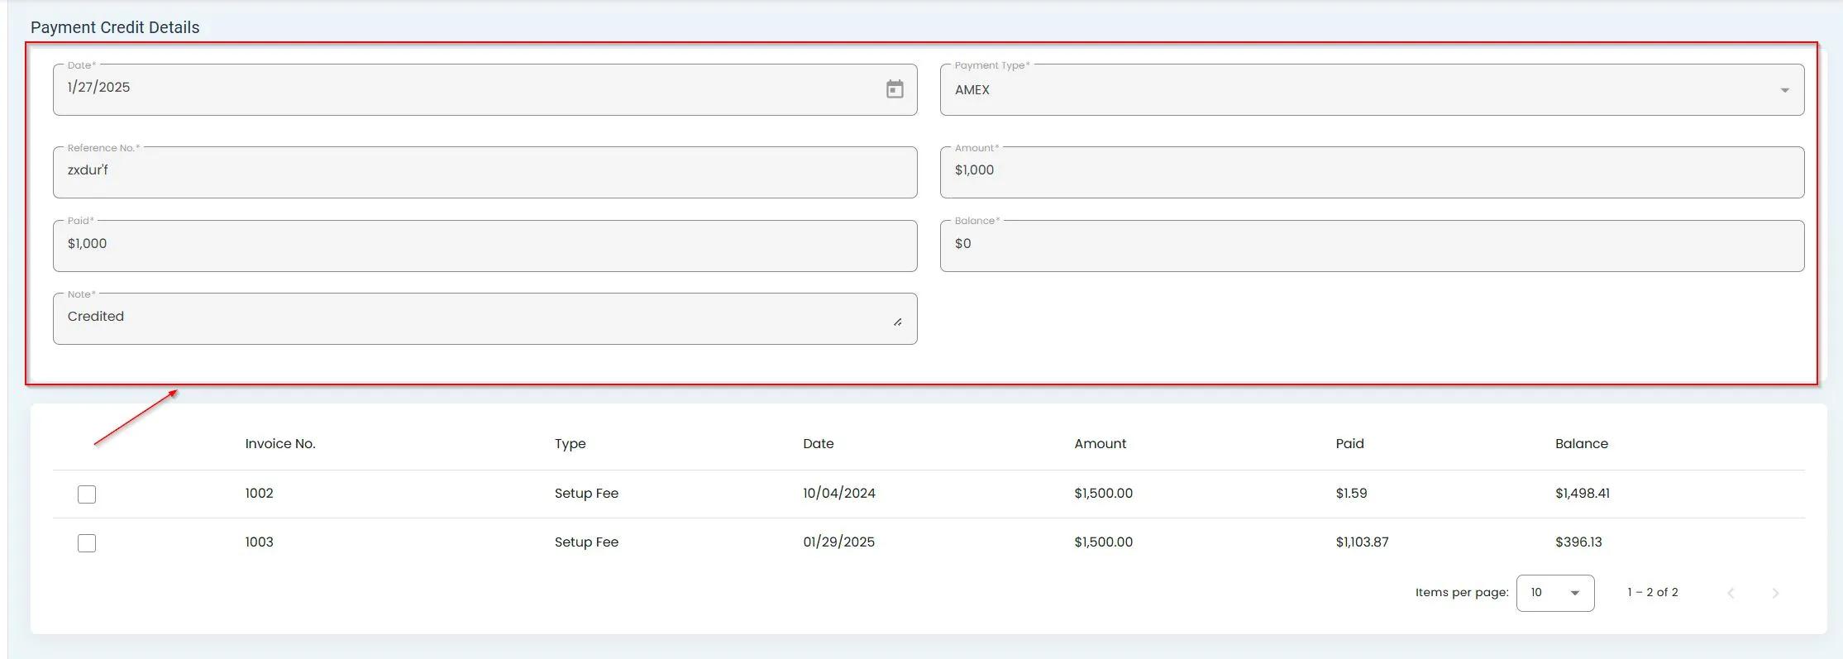The height and width of the screenshot is (659, 1843).
Task: Select checkbox for invoice 1002
Action: (x=87, y=494)
